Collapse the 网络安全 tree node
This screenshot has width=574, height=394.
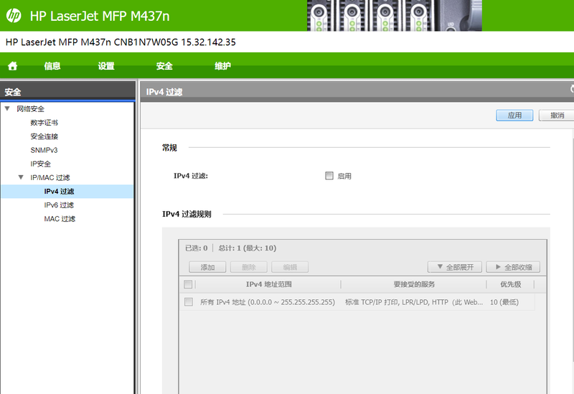coord(7,109)
